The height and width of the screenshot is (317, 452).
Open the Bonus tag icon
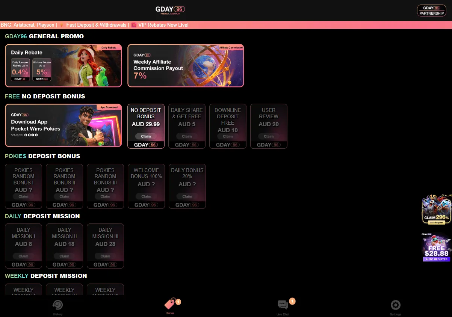pyautogui.click(x=170, y=304)
